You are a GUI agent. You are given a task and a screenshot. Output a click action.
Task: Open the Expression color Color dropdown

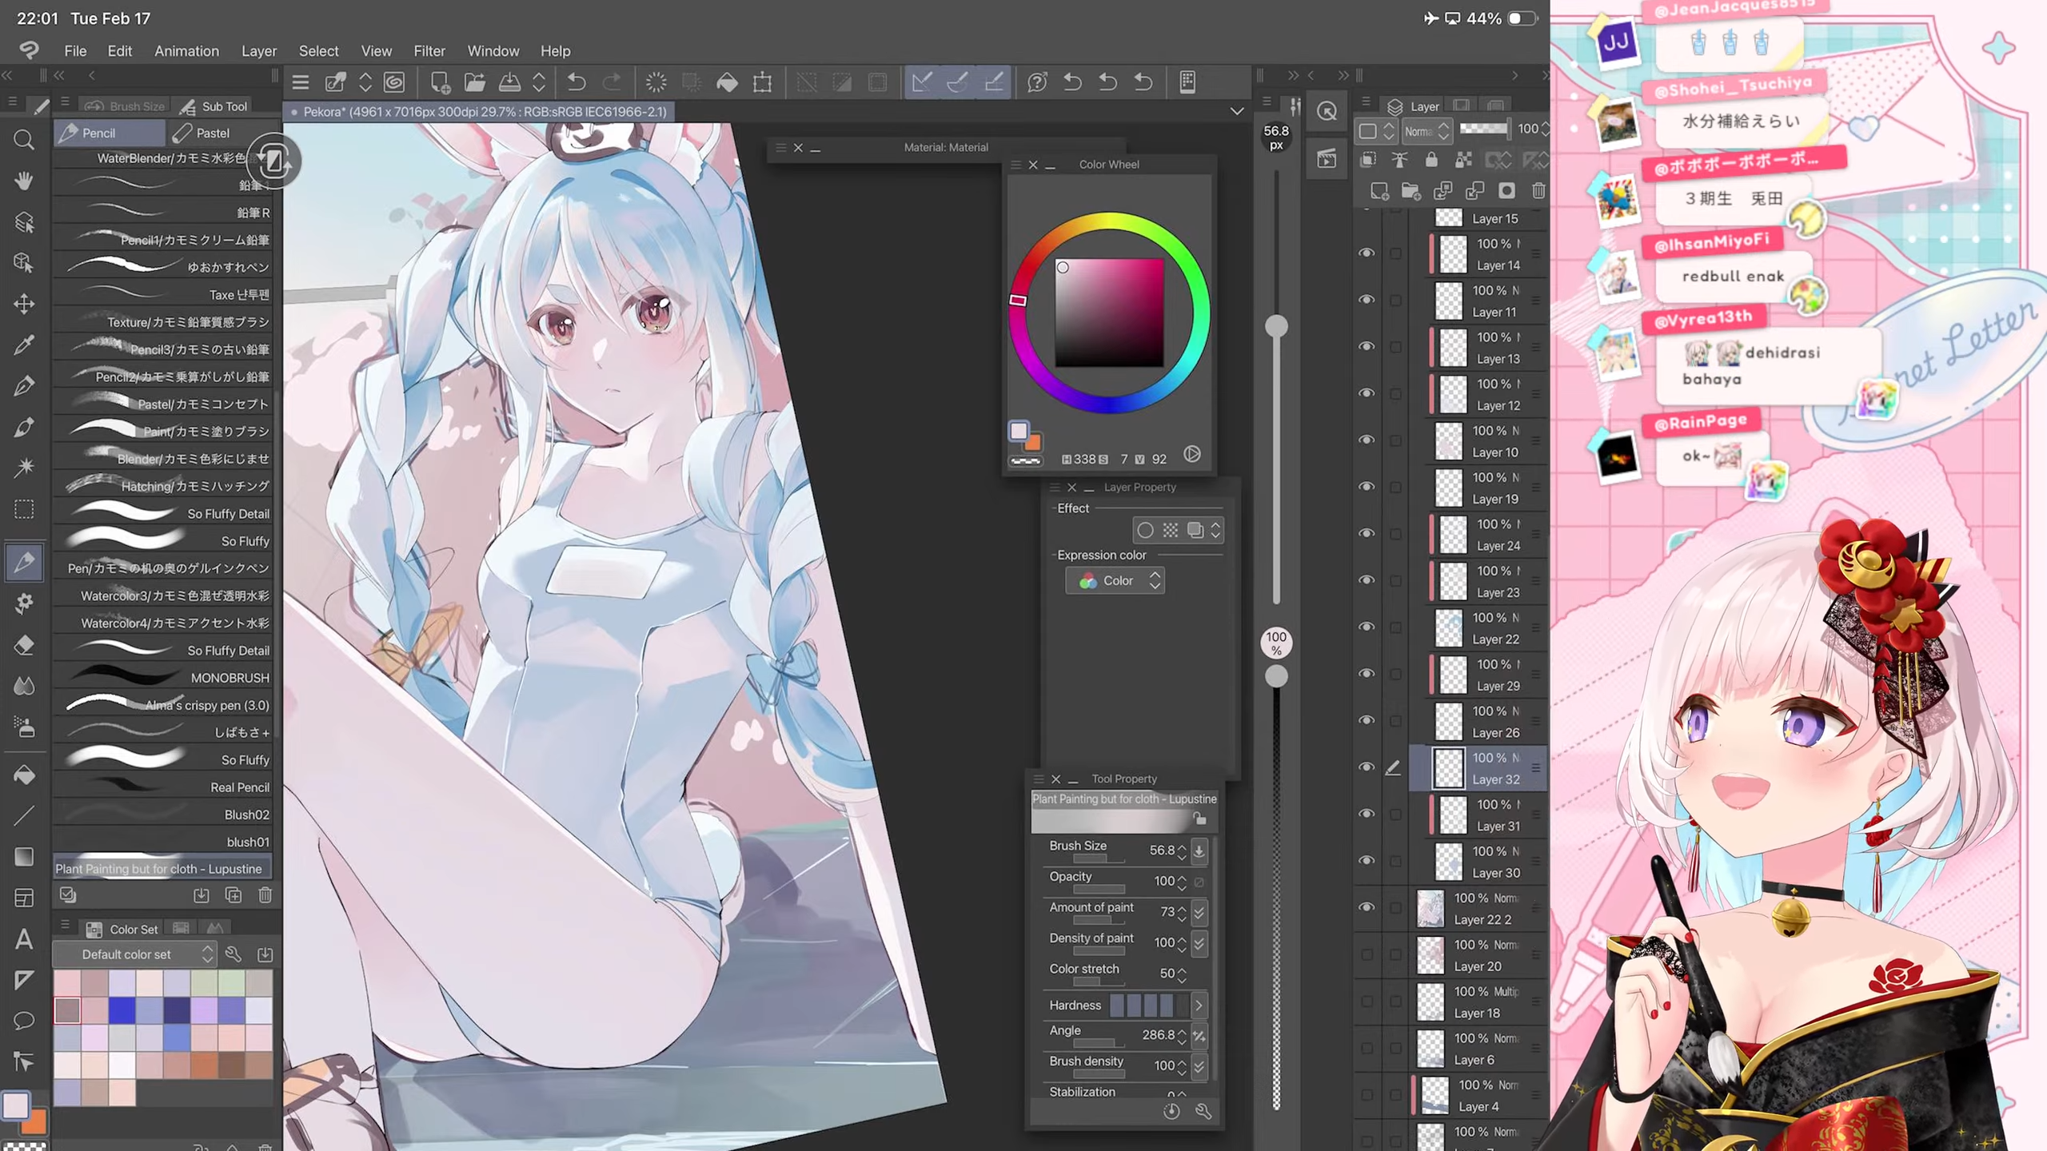point(1115,580)
